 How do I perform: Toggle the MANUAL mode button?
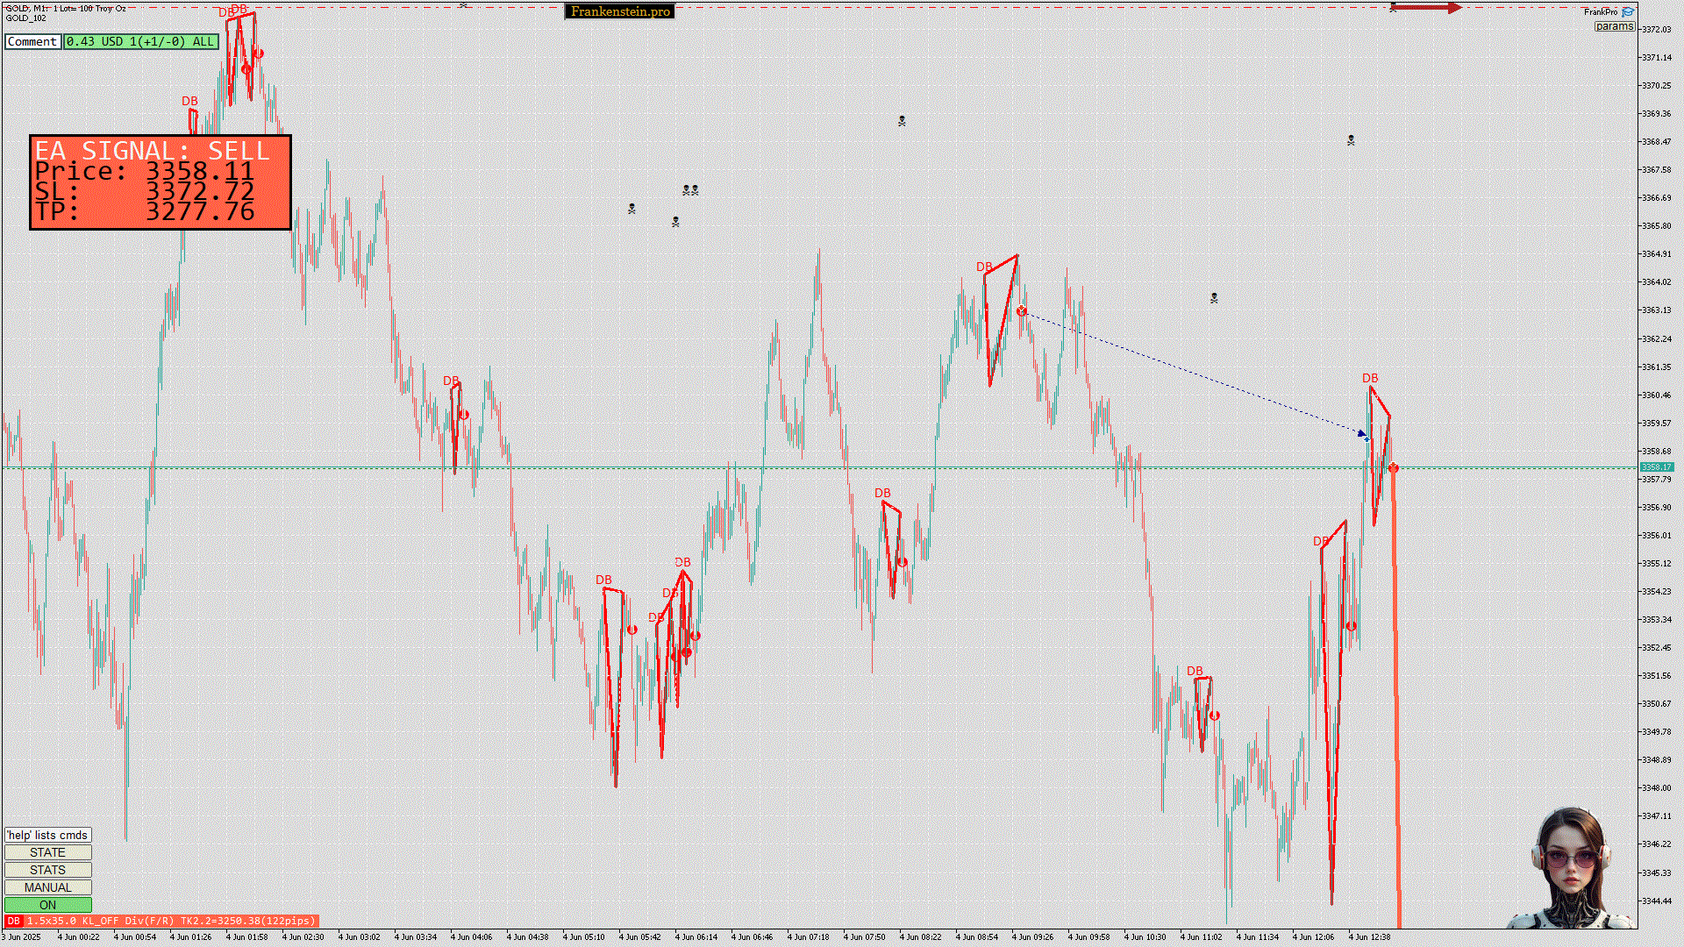click(x=47, y=887)
